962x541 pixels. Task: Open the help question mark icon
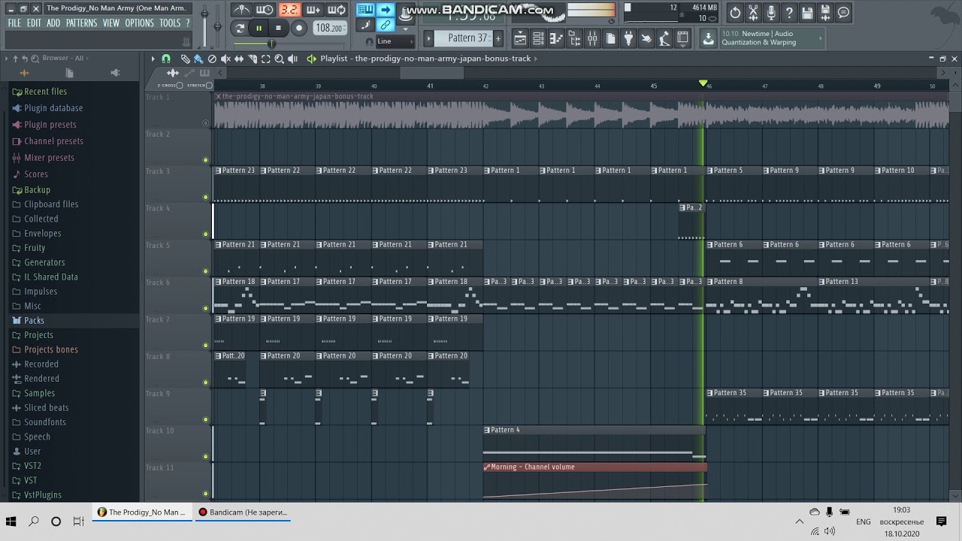coord(789,12)
